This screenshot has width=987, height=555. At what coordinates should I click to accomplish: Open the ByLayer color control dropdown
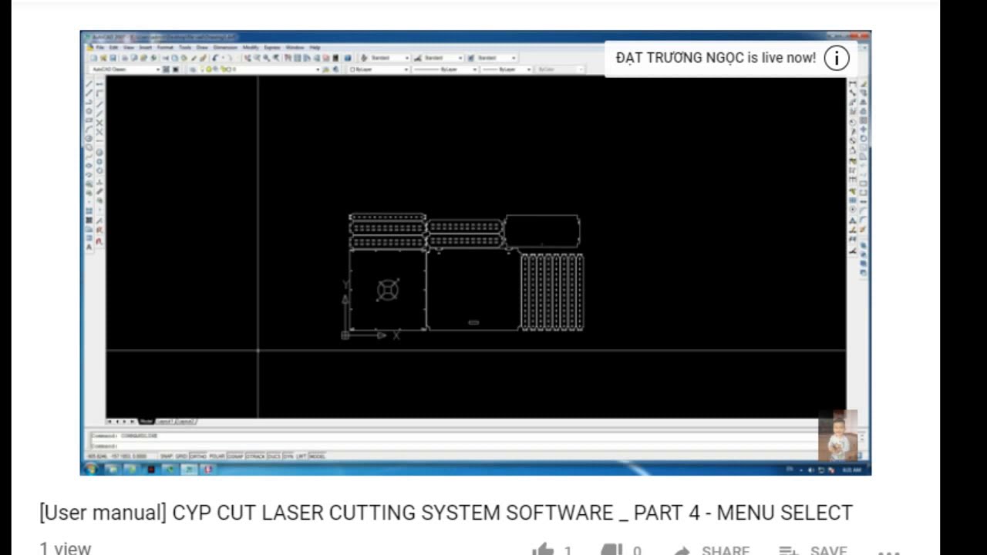(379, 69)
